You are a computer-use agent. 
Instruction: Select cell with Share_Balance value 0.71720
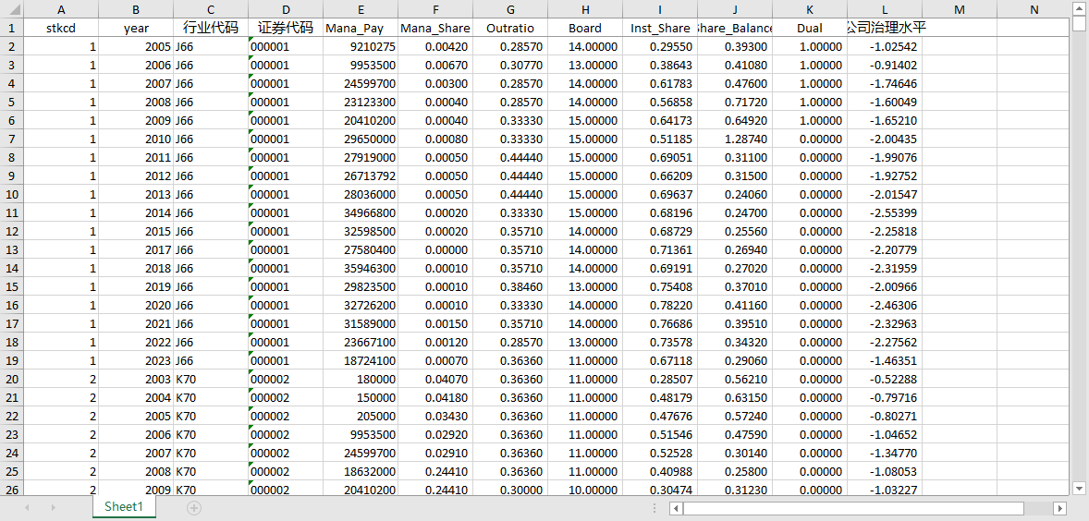(735, 102)
